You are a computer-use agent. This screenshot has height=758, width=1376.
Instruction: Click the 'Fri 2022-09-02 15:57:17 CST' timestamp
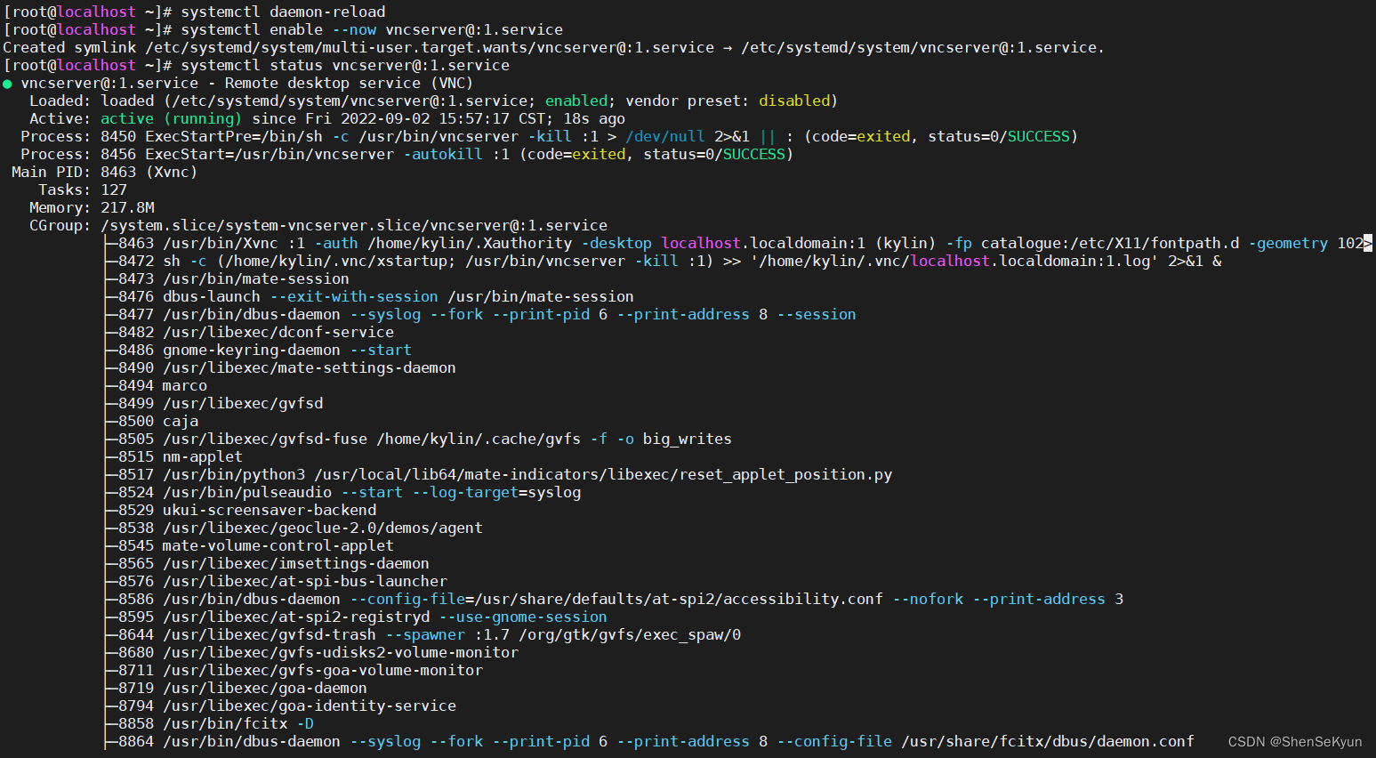425,118
